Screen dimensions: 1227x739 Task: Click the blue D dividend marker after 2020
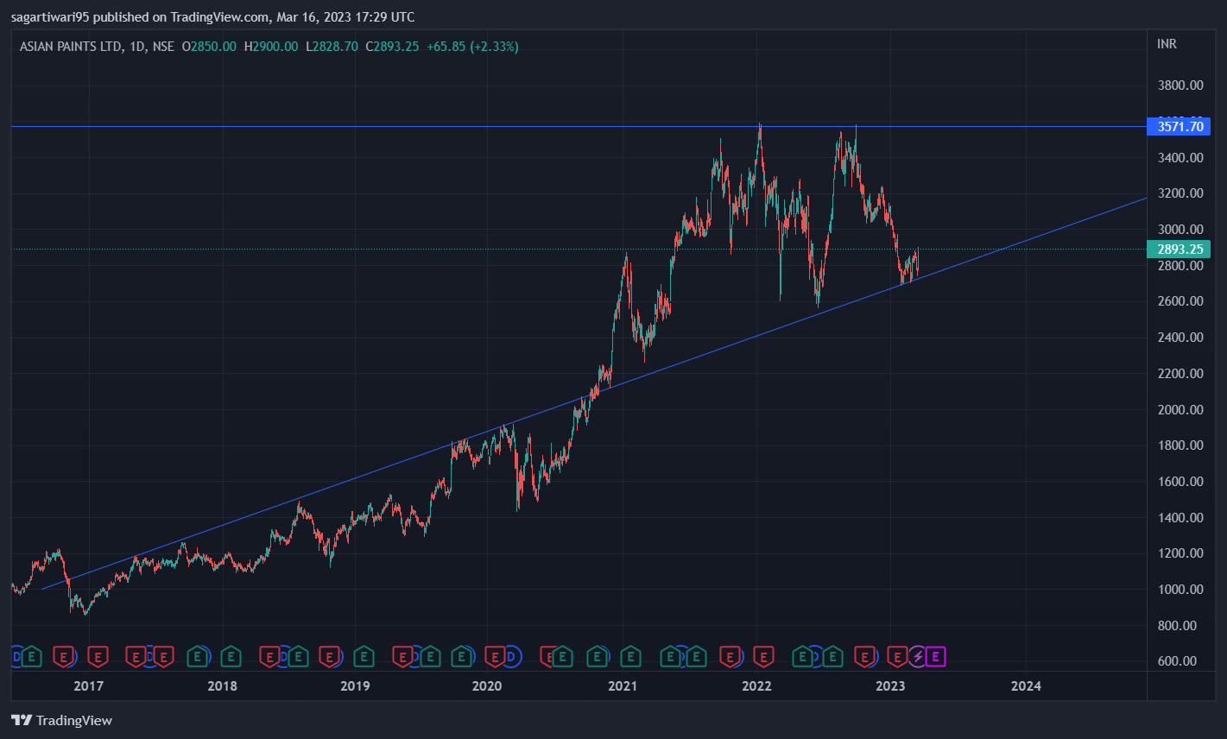click(x=511, y=657)
